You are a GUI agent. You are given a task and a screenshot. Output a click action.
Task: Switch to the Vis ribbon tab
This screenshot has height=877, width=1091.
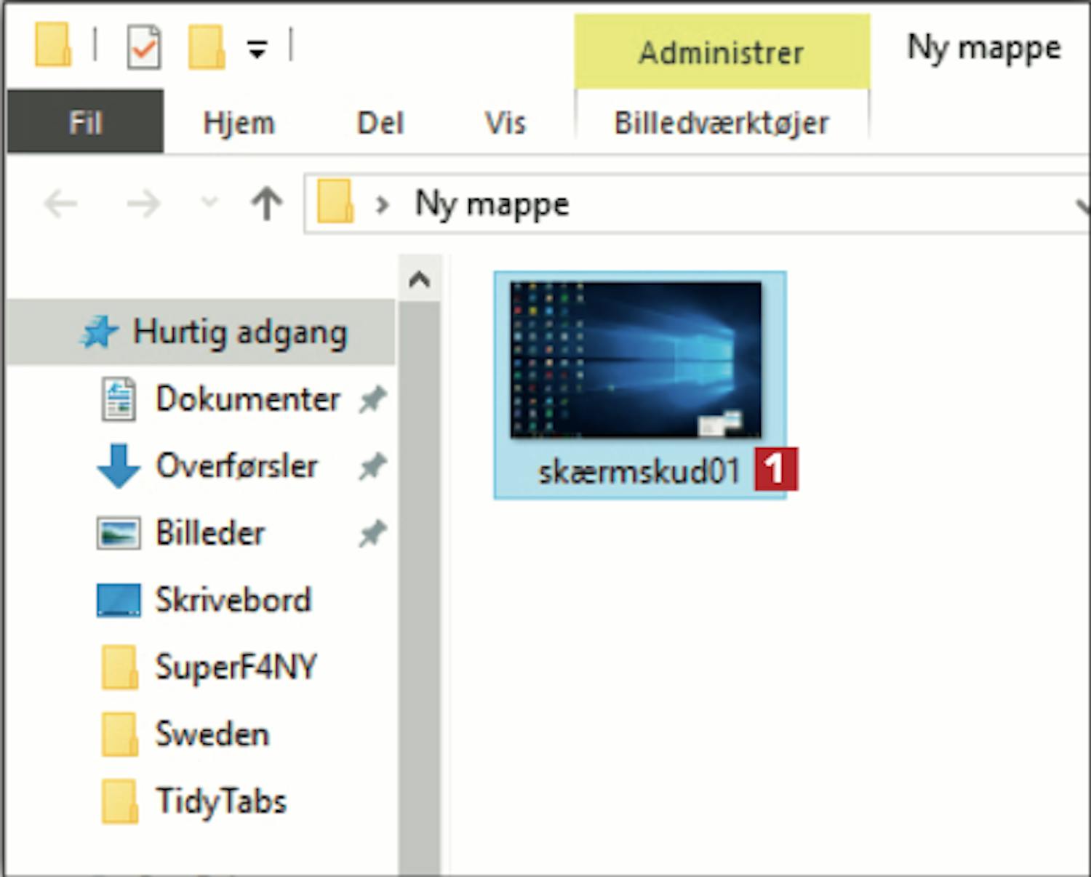click(x=505, y=123)
